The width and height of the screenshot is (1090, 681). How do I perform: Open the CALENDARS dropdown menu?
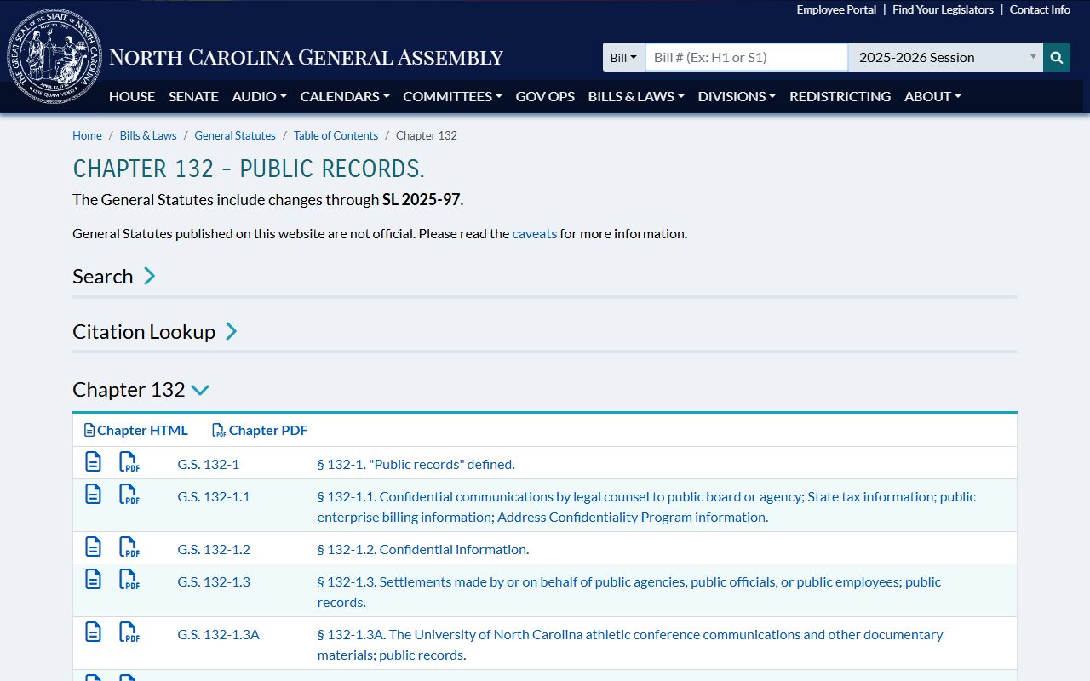pos(345,96)
